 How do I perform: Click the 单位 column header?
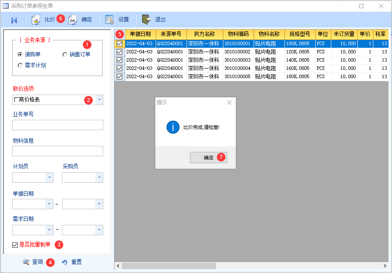tap(323, 34)
